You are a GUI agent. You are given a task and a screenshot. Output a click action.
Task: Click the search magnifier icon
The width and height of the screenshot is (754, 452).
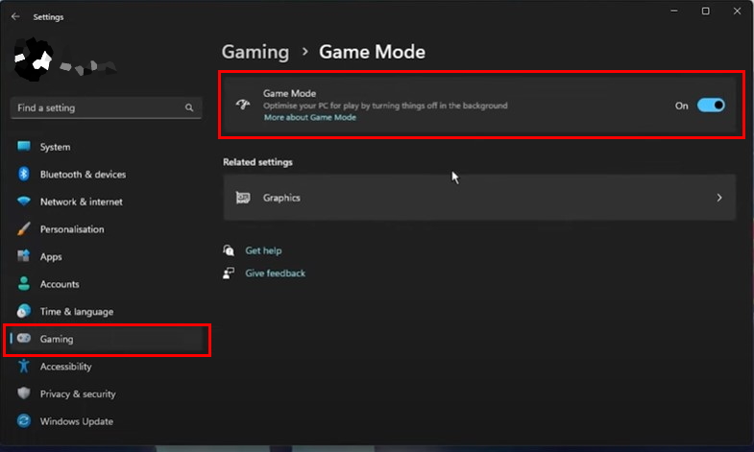click(x=189, y=107)
